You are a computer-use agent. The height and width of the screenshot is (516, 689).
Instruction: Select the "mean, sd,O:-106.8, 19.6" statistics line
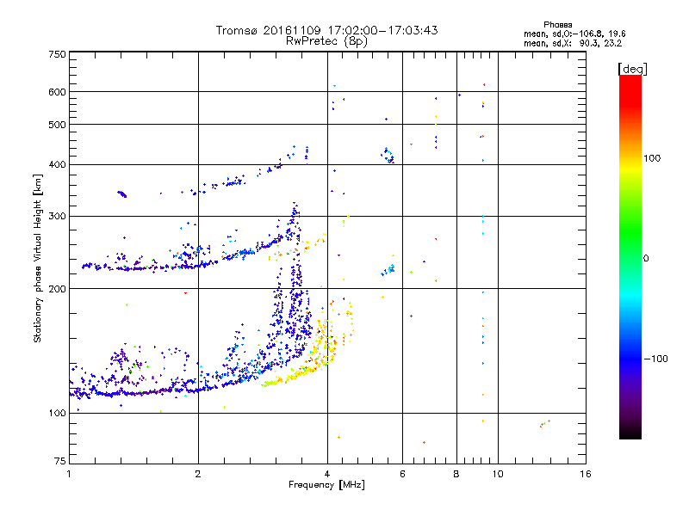574,34
